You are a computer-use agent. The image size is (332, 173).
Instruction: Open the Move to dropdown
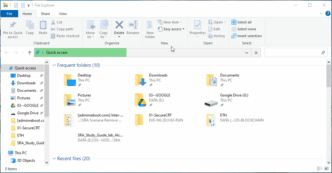(x=90, y=30)
